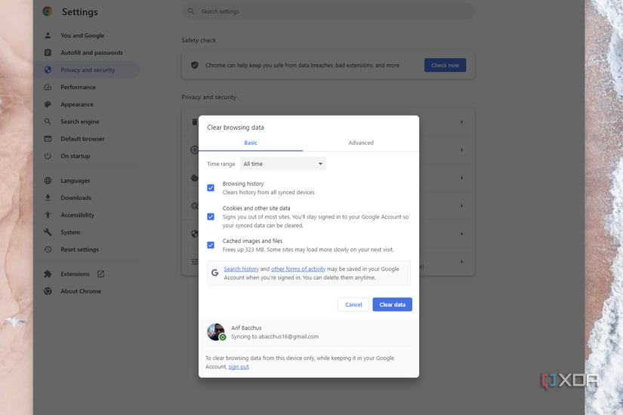
Task: Open Autofill and passwords section
Action: [91, 52]
